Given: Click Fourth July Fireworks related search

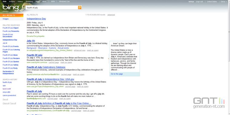Looking at the screenshot, I should [x=11, y=31].
